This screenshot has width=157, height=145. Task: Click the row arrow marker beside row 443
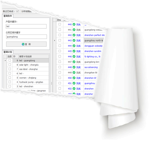point(55,40)
